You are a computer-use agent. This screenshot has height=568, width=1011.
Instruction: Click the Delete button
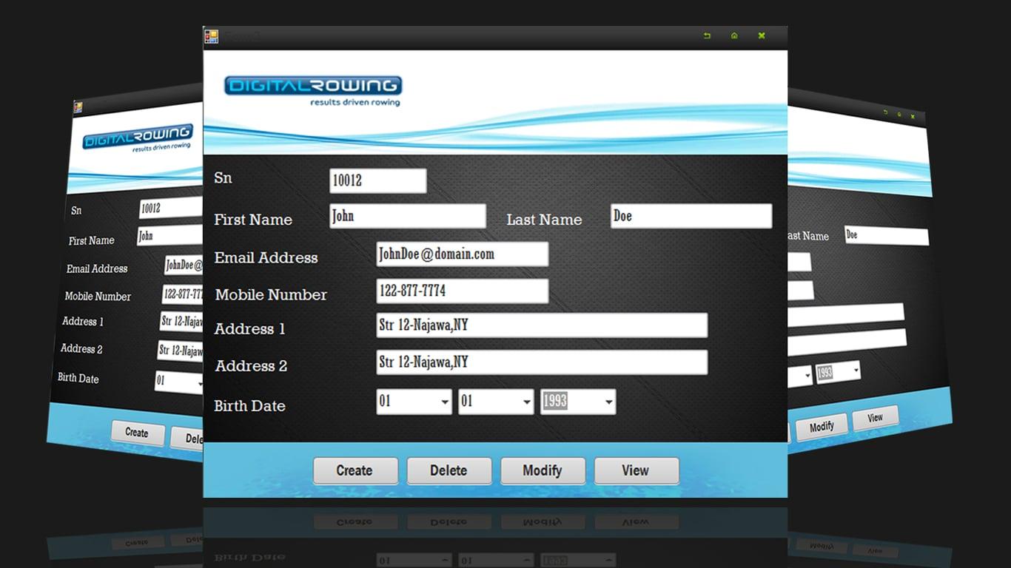click(449, 470)
